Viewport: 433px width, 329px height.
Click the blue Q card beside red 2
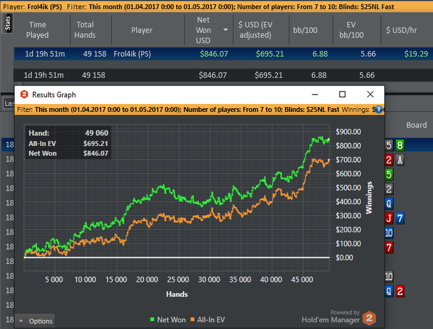tap(389, 291)
